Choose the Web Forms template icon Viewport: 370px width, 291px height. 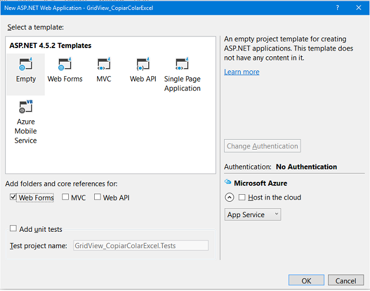coord(65,64)
